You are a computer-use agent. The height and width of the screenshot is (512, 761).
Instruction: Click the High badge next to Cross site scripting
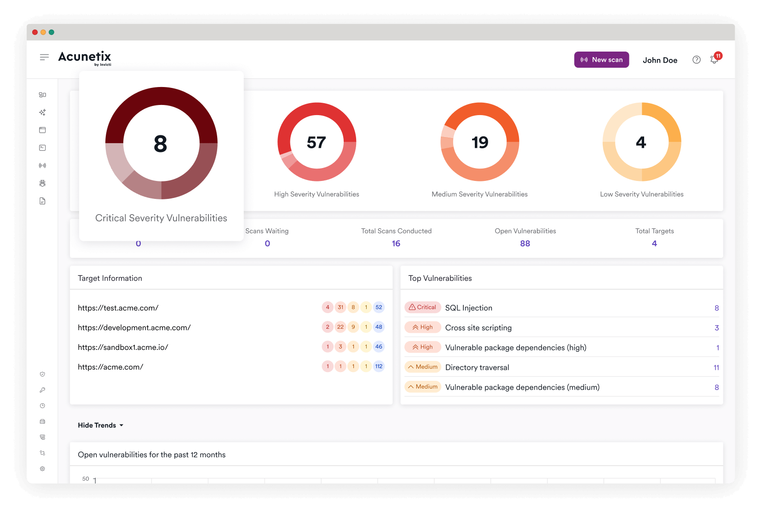pos(422,327)
